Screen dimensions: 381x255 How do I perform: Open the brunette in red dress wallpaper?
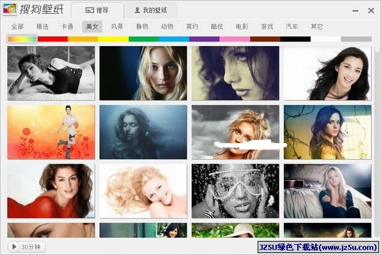(x=51, y=191)
